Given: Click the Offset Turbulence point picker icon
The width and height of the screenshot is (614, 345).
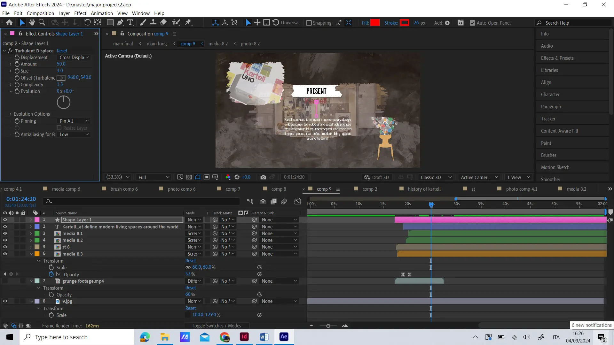Looking at the screenshot, I should [x=61, y=78].
